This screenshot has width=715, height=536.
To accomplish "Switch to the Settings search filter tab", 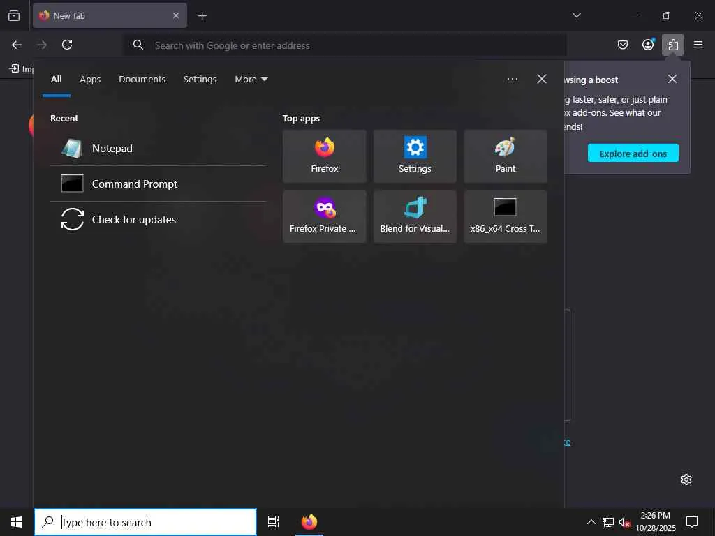I will [x=200, y=80].
